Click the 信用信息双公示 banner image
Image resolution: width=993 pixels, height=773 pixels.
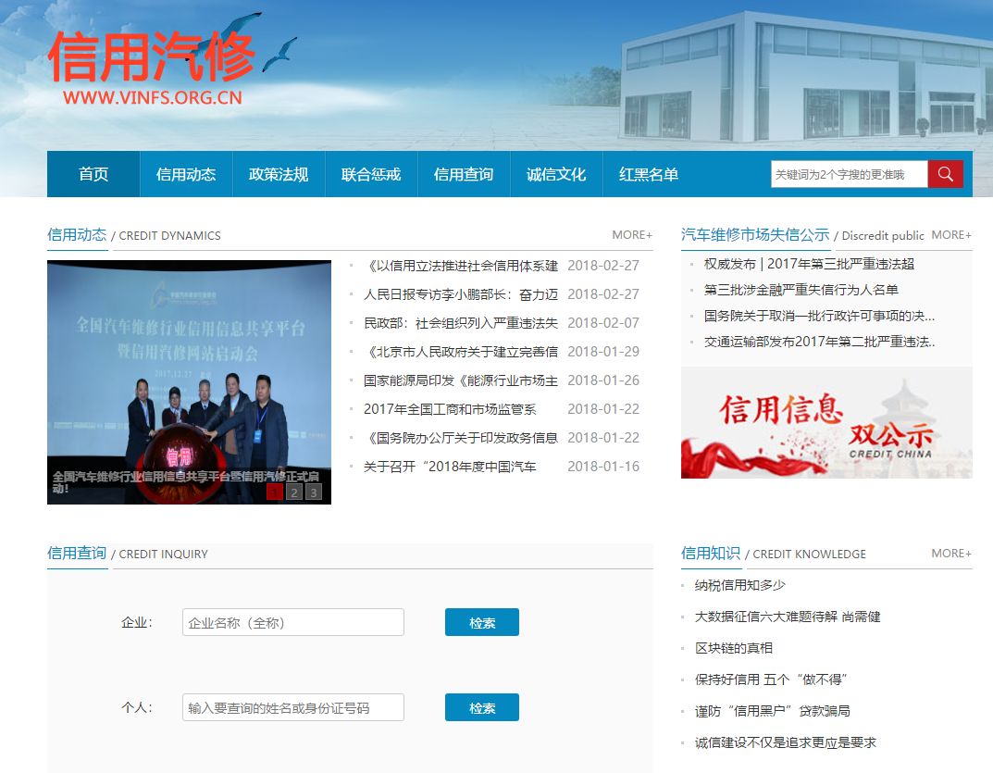pyautogui.click(x=826, y=422)
